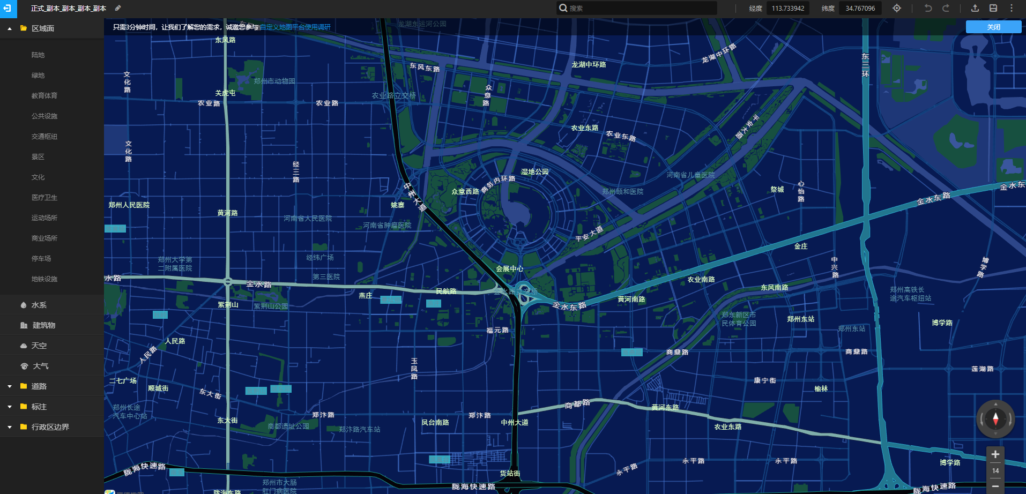Open the three-dot more options menu
The image size is (1026, 494).
coord(1012,8)
